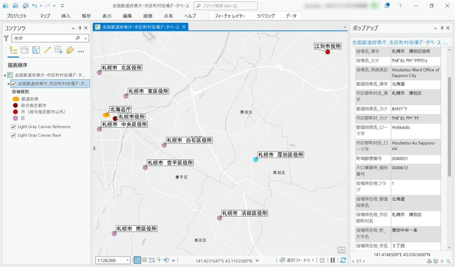Pause map drawing in the status bar
Screen dimensions: 455x267
333,260
